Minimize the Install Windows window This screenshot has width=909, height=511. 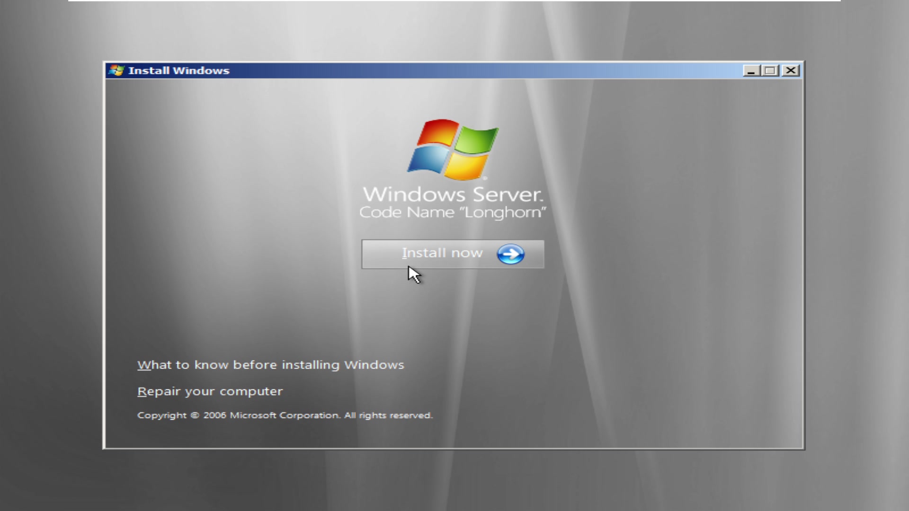click(x=751, y=70)
